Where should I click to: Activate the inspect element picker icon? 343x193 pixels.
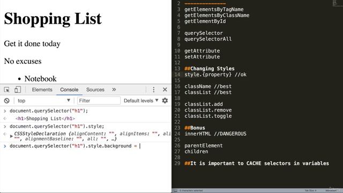[x=6, y=90]
